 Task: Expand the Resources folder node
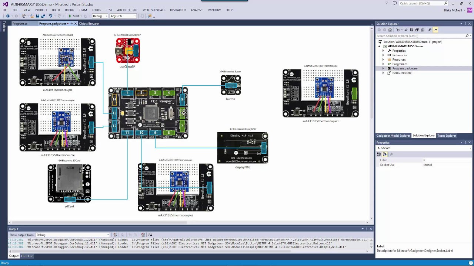pyautogui.click(x=383, y=59)
